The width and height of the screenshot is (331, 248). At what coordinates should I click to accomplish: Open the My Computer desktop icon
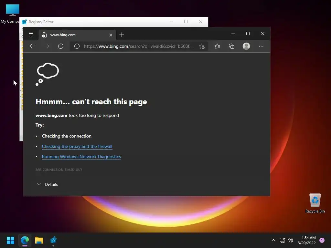(12, 14)
